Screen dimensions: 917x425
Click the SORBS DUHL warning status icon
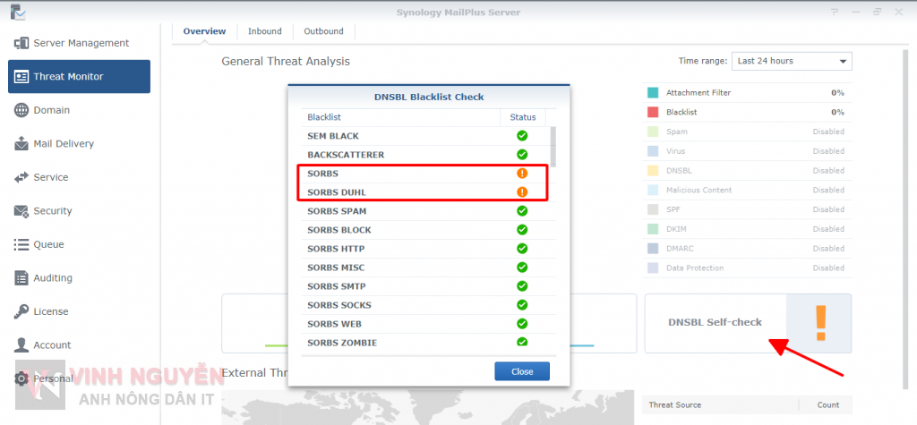point(522,192)
